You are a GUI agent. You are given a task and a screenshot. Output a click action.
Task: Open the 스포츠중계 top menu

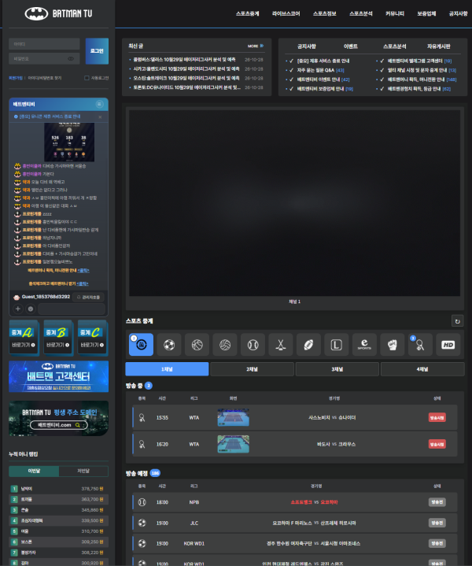point(248,13)
